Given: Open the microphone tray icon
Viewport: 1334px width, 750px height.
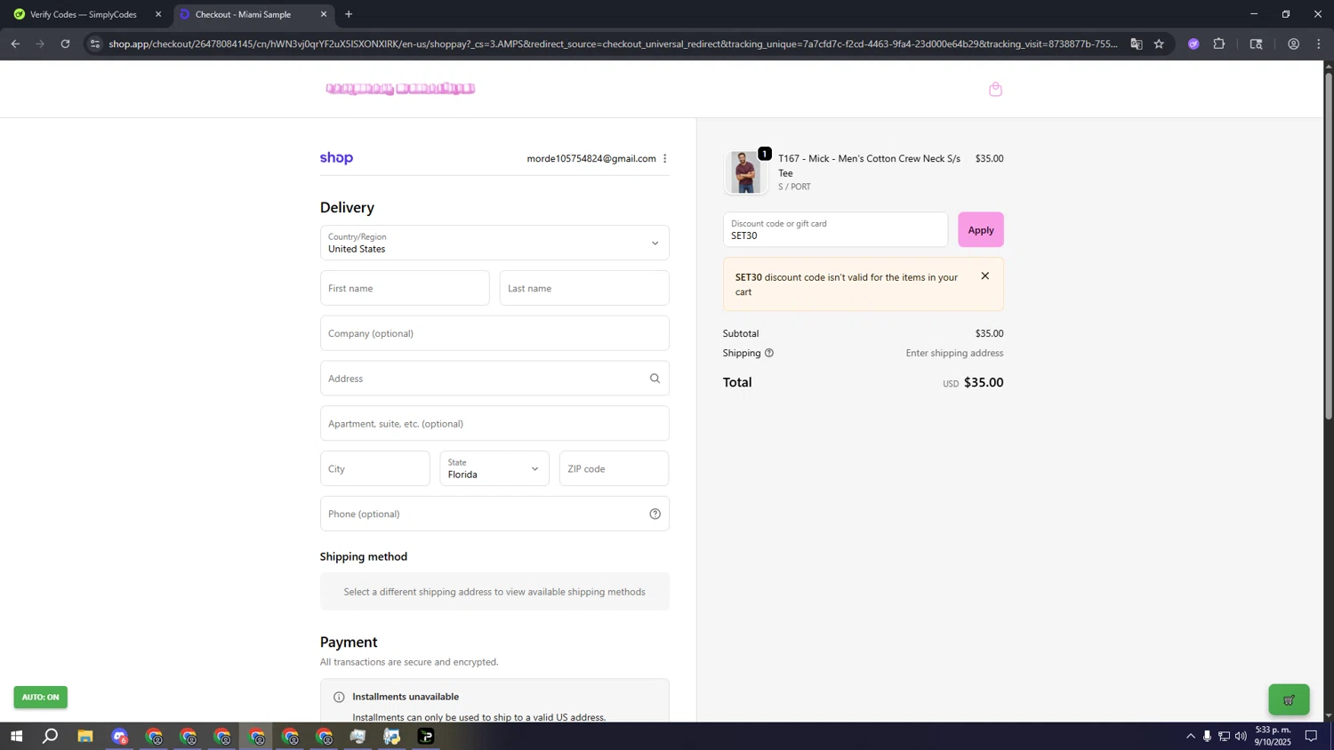Looking at the screenshot, I should pos(1207,736).
